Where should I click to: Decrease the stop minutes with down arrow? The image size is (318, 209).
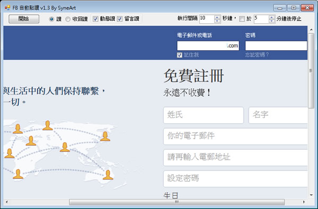click(x=272, y=21)
